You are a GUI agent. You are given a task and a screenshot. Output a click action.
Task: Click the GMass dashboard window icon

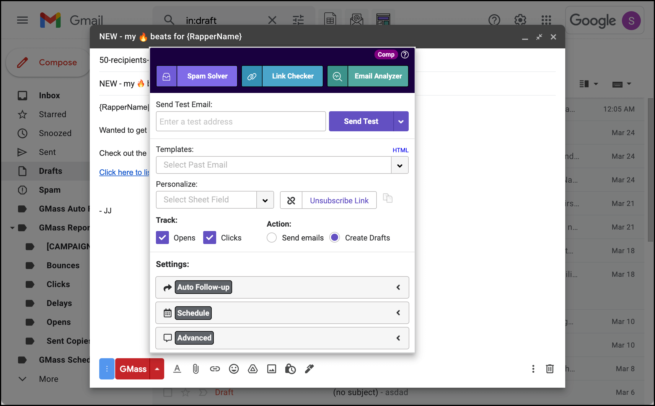pyautogui.click(x=383, y=19)
